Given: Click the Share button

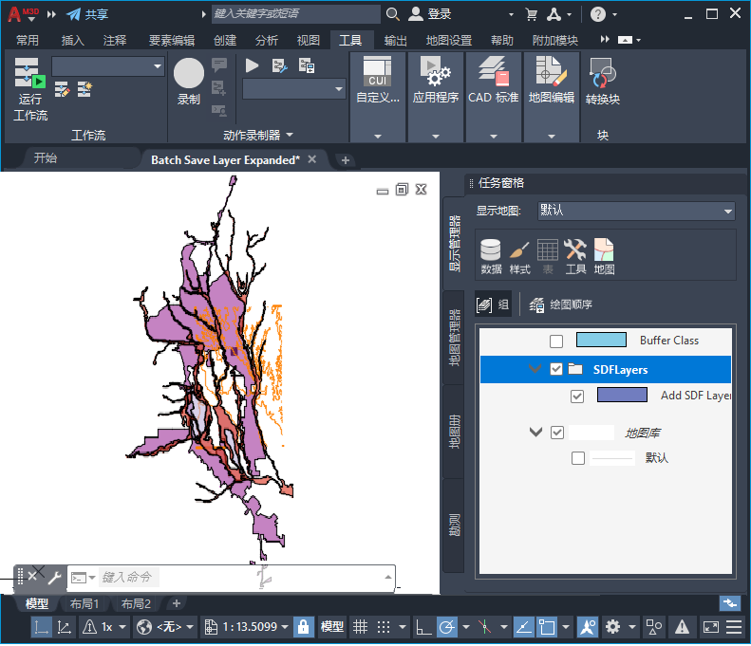Looking at the screenshot, I should pos(87,14).
